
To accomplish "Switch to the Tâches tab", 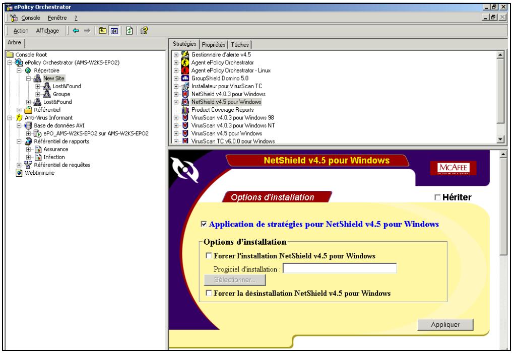I will click(240, 44).
